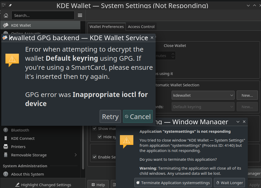Viewport: 261px width, 188px height.
Task: Open the About this System icon
Action: tap(5, 174)
